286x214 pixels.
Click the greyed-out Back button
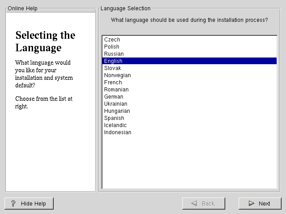coord(203,203)
